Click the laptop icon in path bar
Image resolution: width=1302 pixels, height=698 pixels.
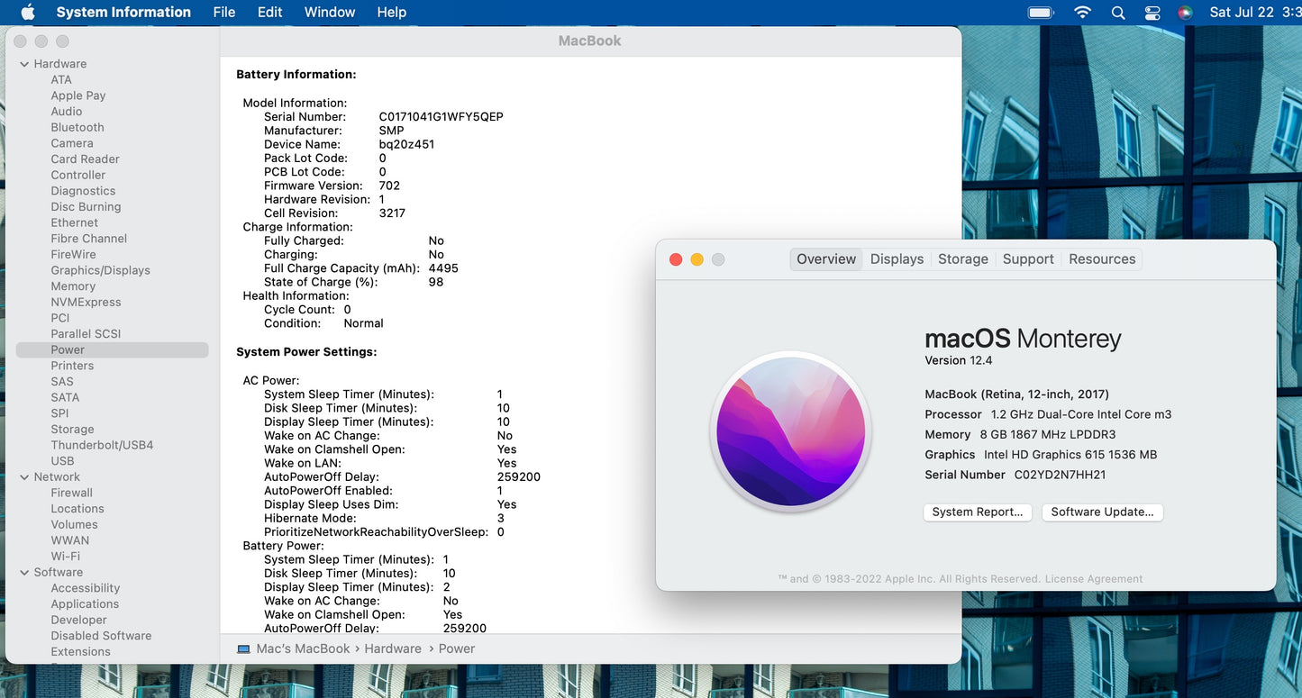[243, 648]
